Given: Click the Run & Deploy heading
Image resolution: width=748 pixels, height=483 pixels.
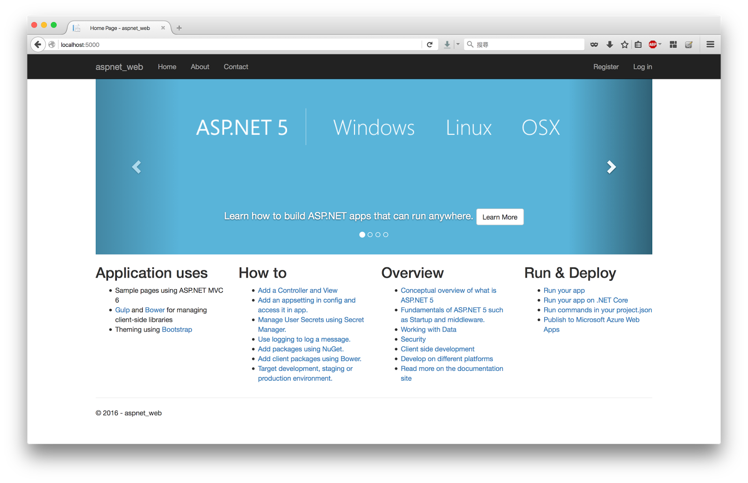Looking at the screenshot, I should click(570, 273).
